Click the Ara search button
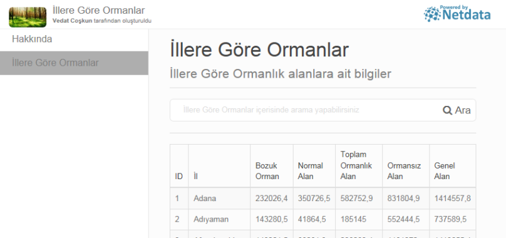The width and height of the screenshot is (506, 238). pyautogui.click(x=457, y=110)
